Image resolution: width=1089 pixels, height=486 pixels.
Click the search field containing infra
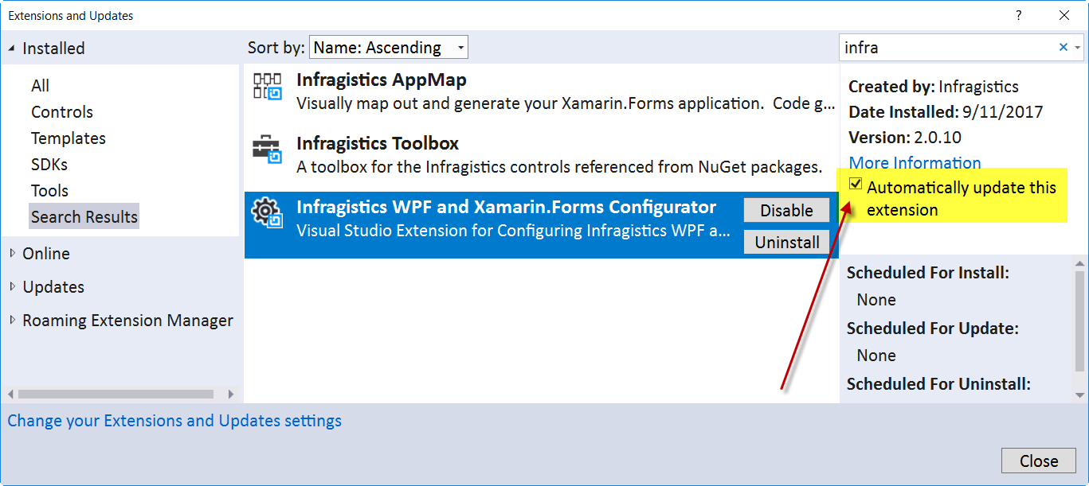948,48
